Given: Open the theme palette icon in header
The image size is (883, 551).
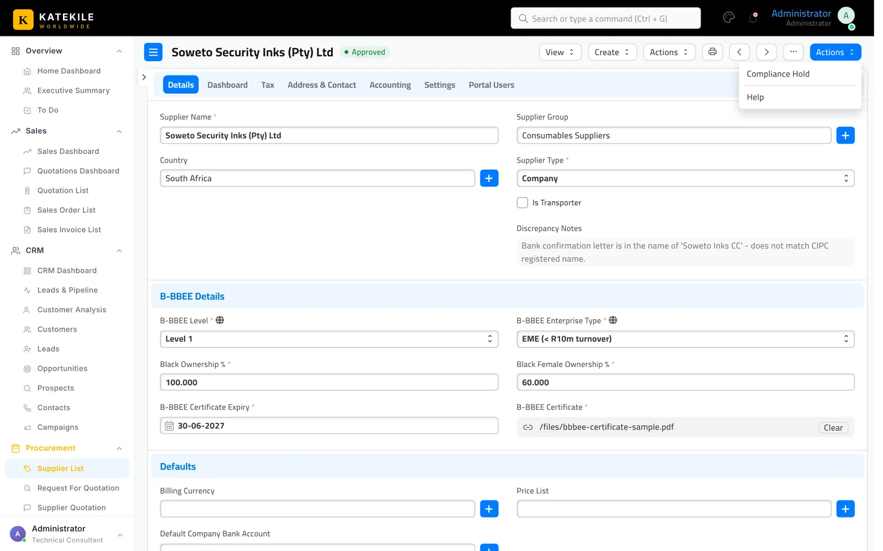Looking at the screenshot, I should point(728,18).
